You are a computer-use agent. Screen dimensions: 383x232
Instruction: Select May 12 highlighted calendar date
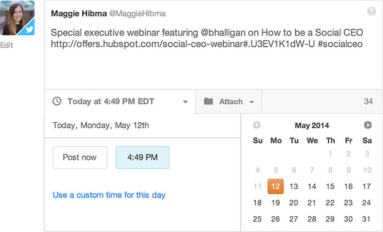pos(275,186)
